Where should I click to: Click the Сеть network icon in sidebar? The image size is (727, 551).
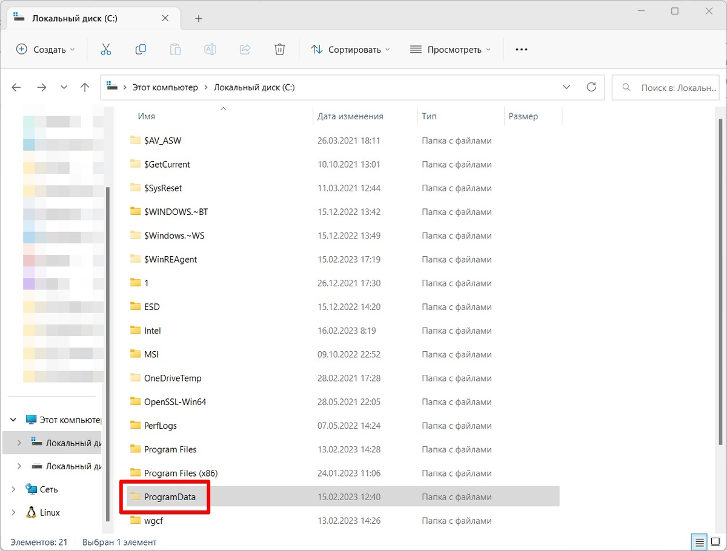click(31, 489)
